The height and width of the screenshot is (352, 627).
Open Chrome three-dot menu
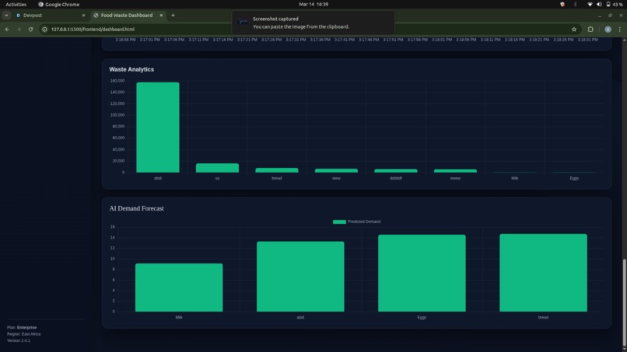click(x=620, y=30)
